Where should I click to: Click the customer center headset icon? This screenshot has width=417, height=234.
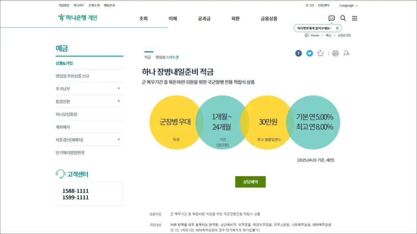tap(60, 174)
